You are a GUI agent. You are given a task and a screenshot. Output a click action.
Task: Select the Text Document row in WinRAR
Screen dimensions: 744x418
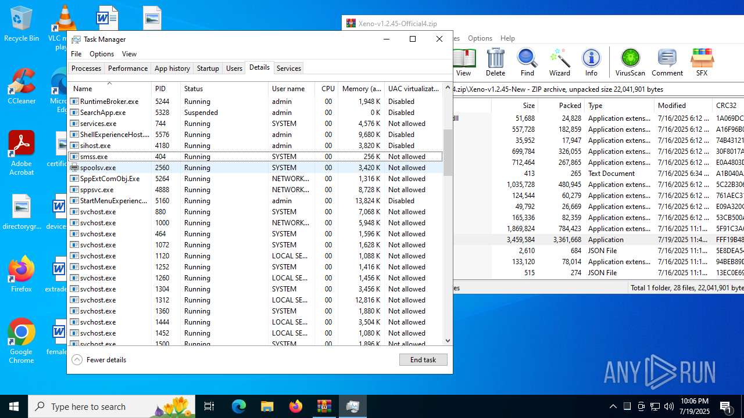point(599,174)
